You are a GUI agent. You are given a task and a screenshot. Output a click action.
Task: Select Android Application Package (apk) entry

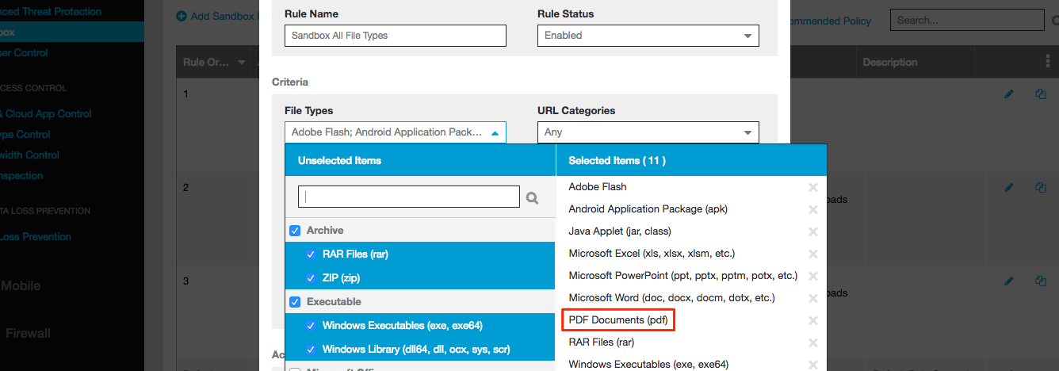tap(648, 209)
